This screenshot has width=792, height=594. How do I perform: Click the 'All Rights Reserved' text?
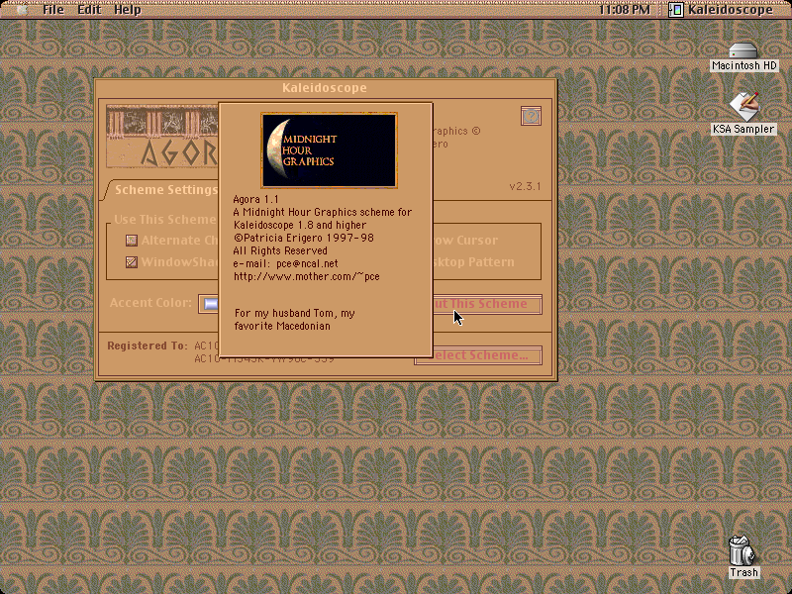point(280,251)
